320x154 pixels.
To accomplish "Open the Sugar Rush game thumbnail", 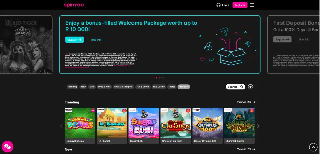I will (144, 126).
